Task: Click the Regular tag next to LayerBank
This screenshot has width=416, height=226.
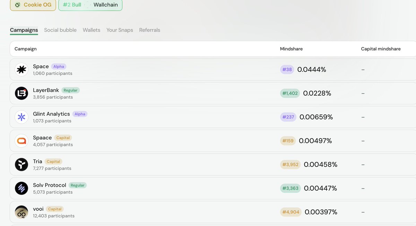Action: [70, 90]
